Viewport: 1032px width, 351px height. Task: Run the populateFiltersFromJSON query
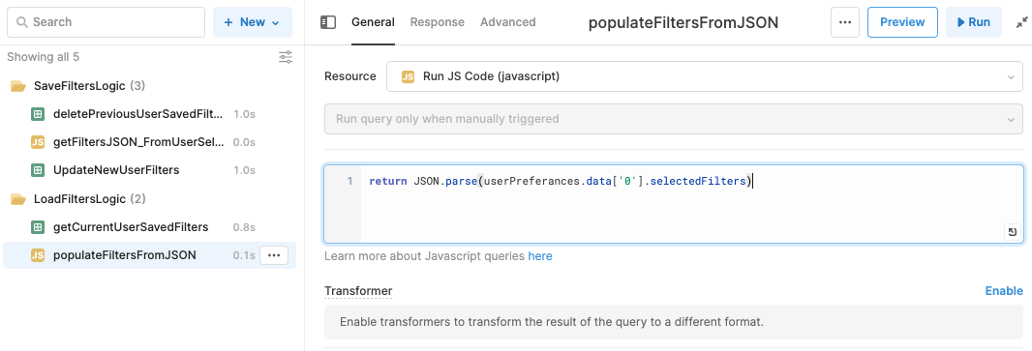tap(973, 22)
